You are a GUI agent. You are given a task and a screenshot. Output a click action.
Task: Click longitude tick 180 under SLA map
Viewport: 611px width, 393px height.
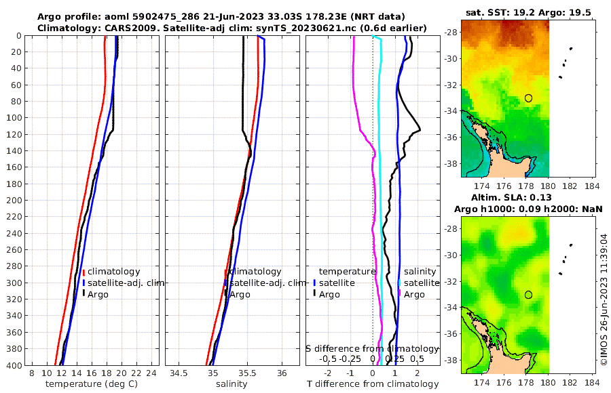549,384
